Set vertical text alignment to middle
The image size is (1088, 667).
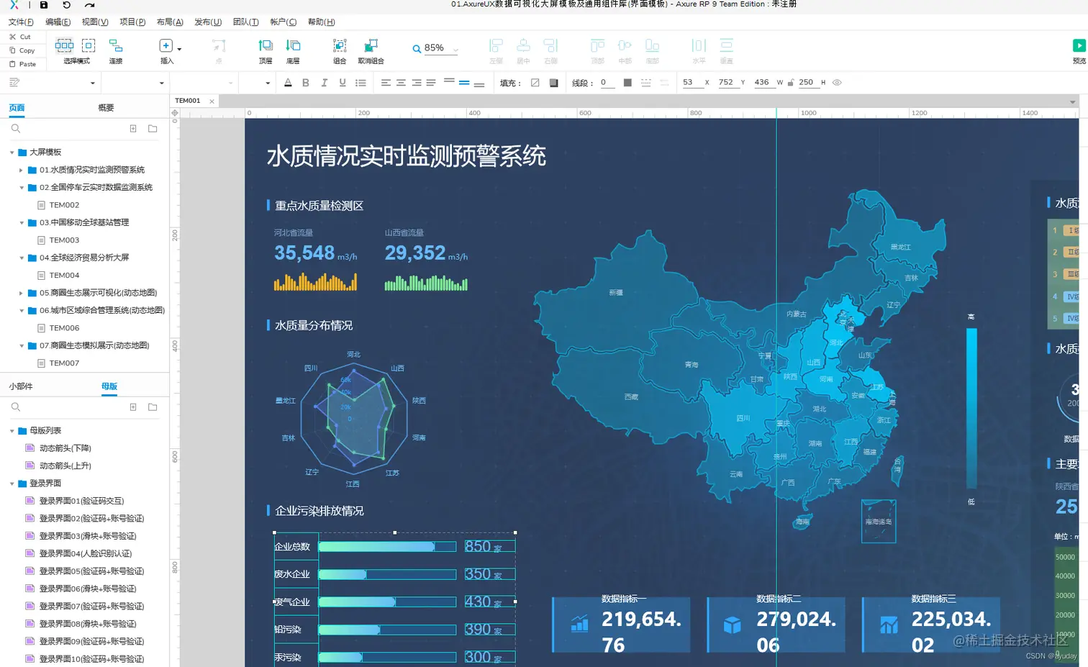(464, 83)
